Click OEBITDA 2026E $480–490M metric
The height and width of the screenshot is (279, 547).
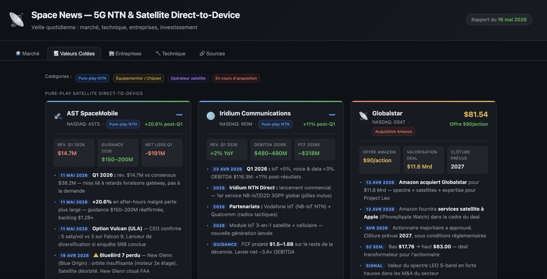click(270, 150)
